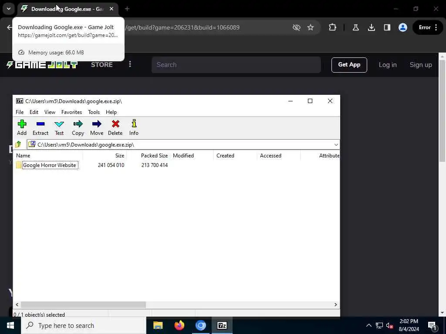446x334 pixels.
Task: Click the 7-Zip taskbar icon
Action: [x=222, y=325]
